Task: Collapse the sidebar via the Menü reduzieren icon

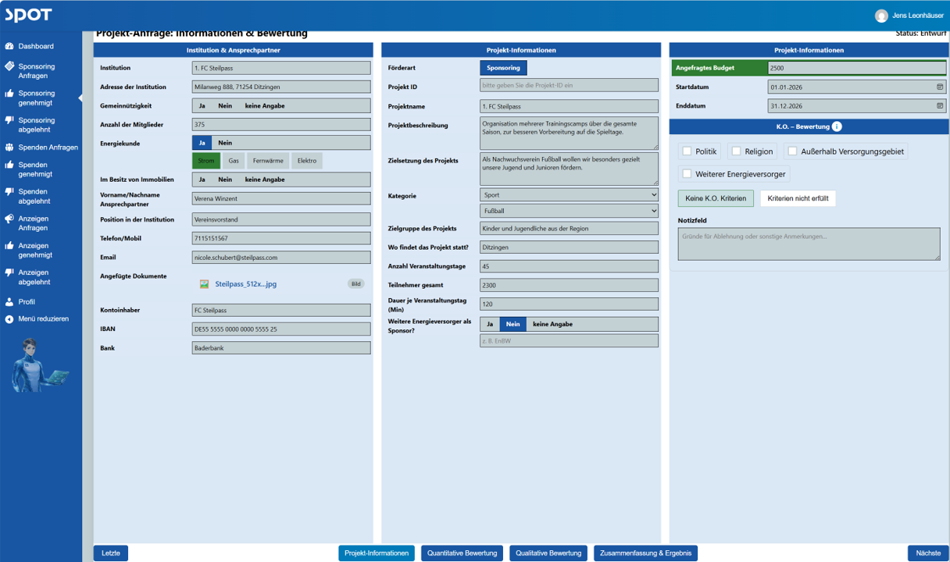Action: 9,319
